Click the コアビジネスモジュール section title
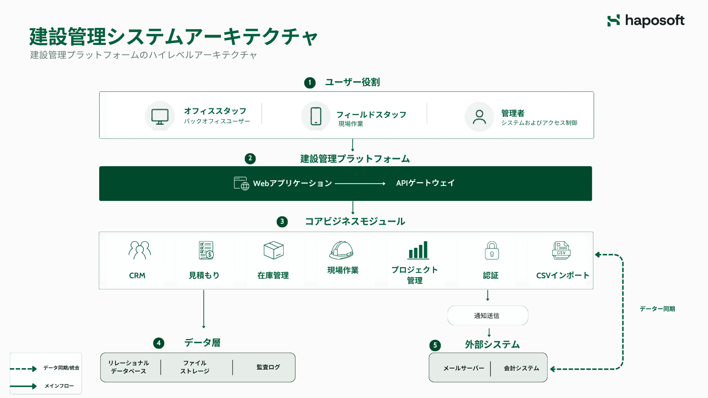The image size is (708, 398). (x=355, y=221)
